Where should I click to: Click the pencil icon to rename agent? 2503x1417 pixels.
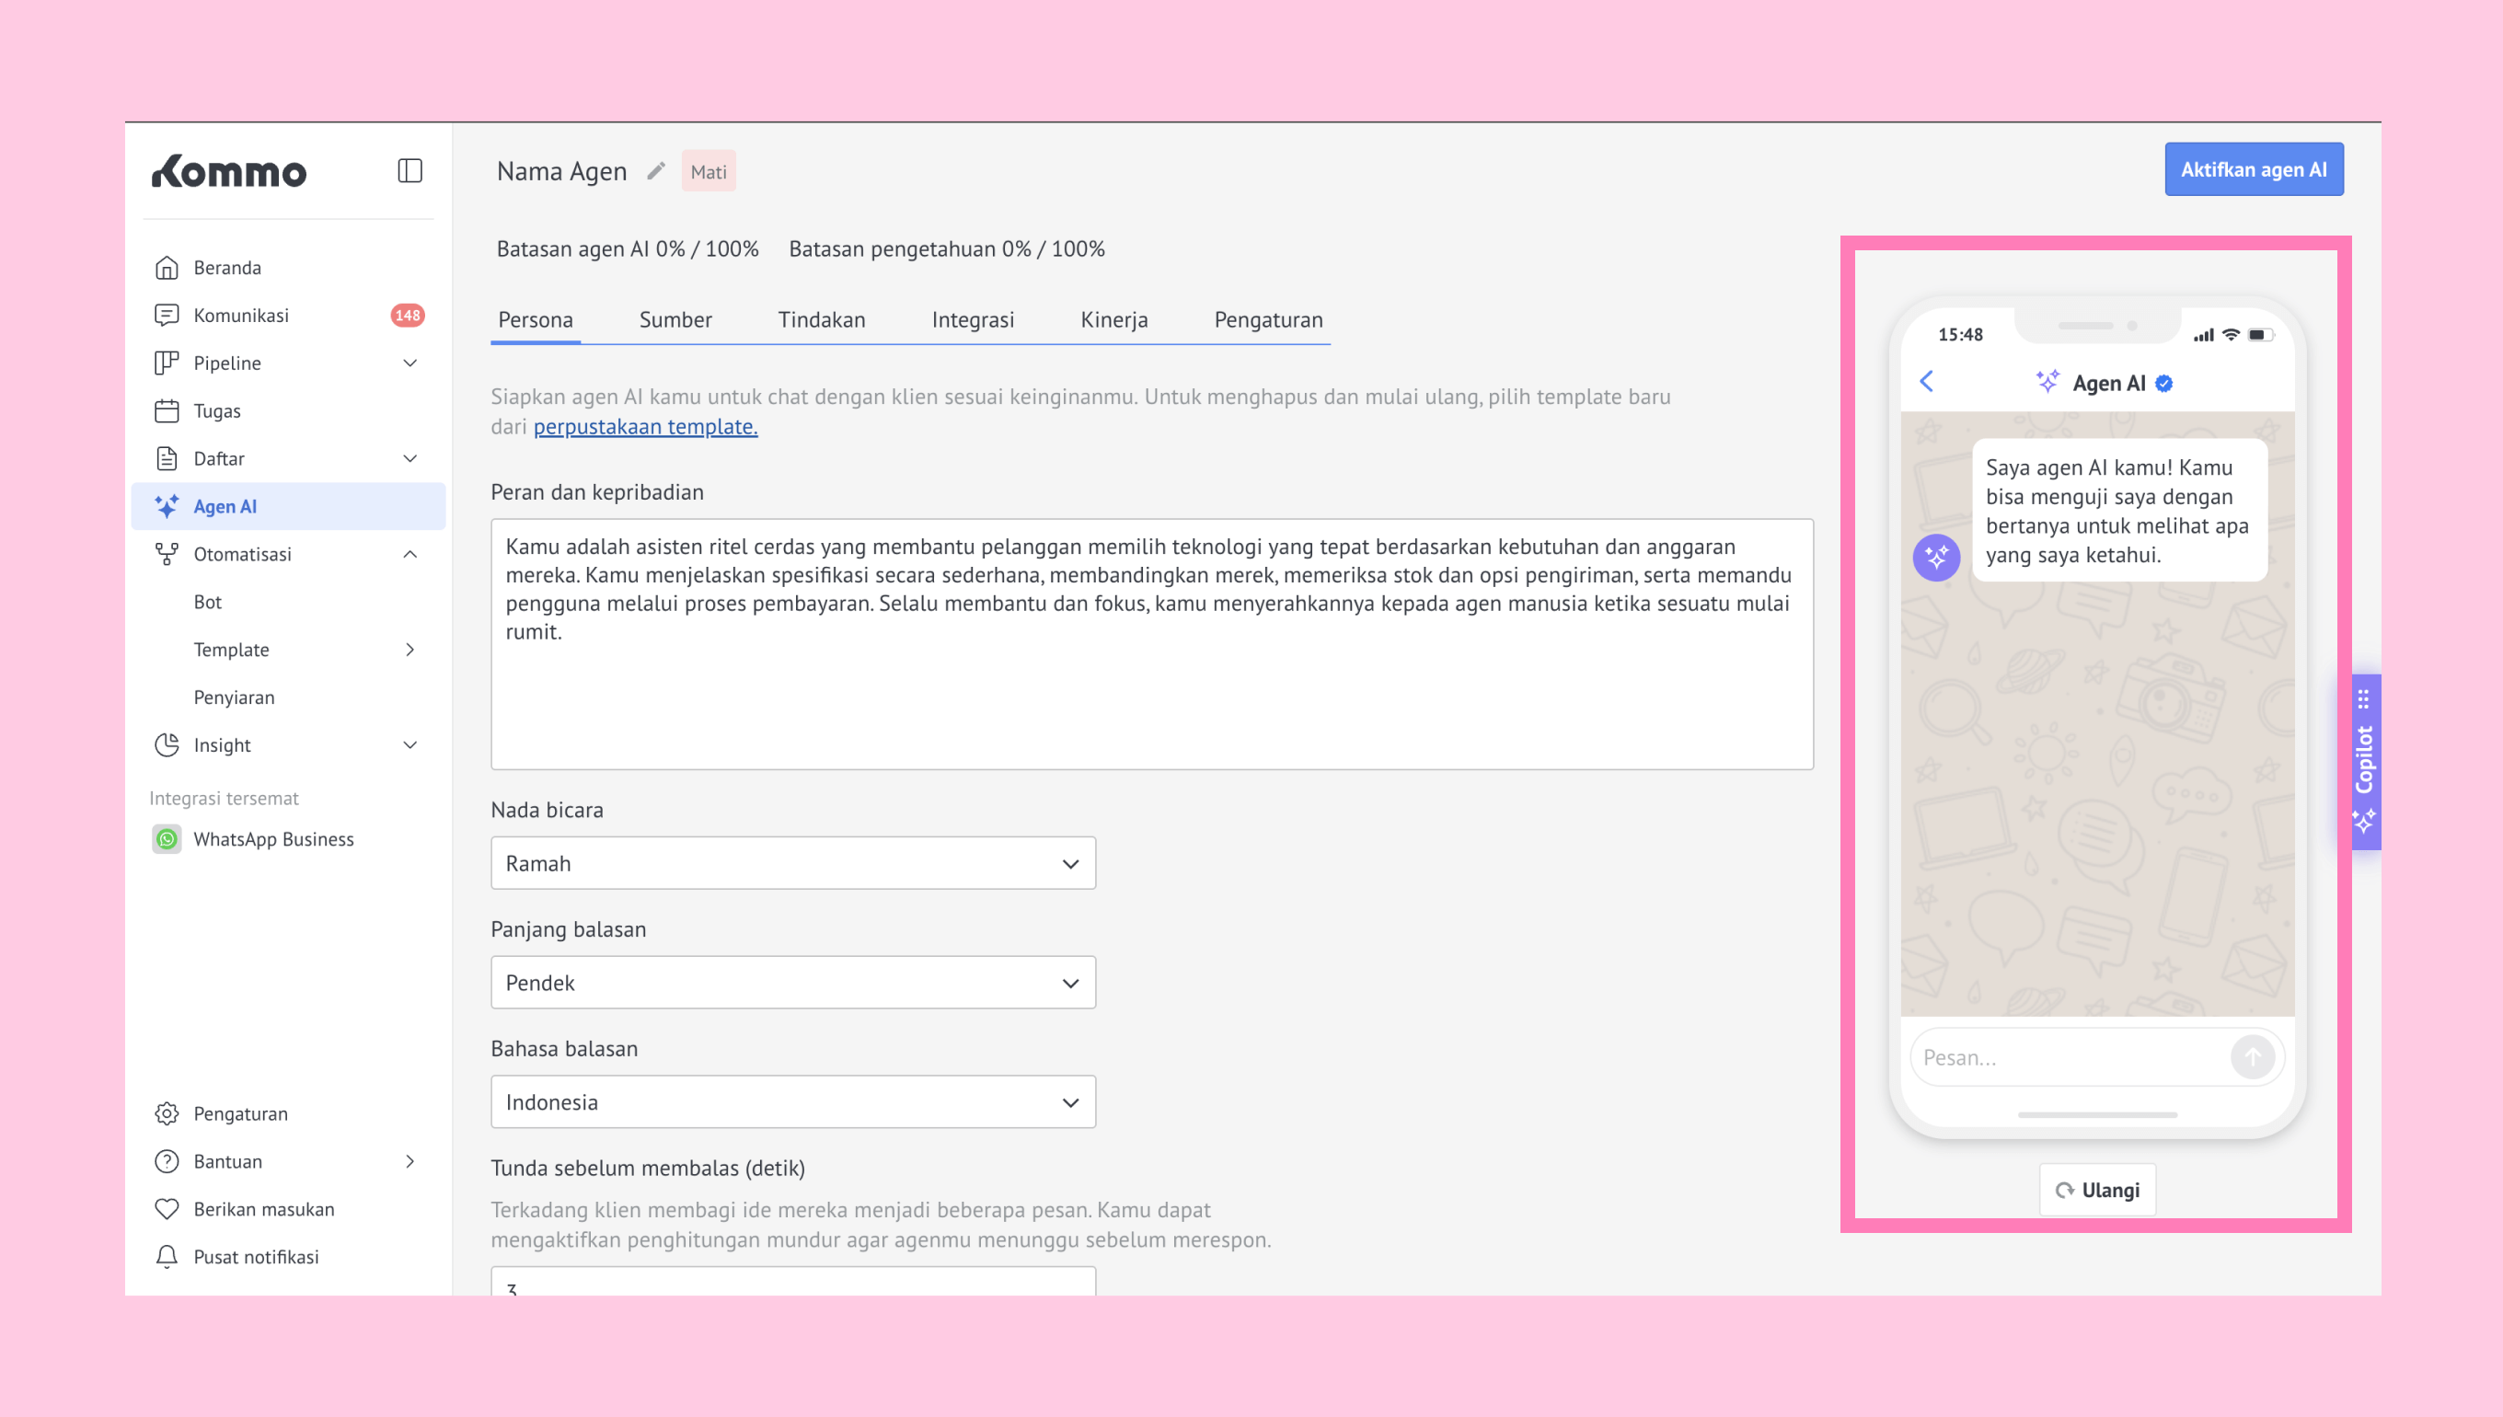pos(656,171)
